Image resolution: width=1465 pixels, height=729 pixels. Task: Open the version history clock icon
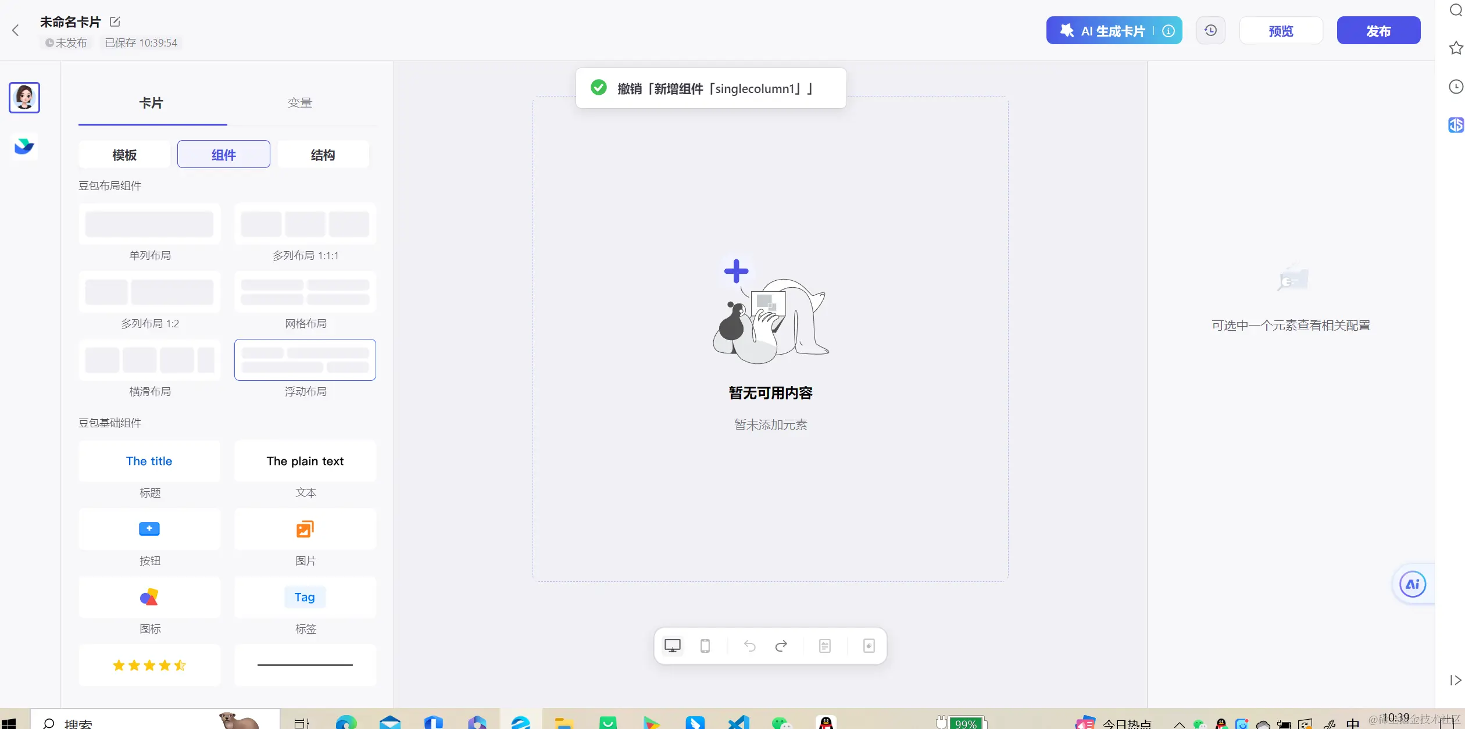coord(1210,30)
